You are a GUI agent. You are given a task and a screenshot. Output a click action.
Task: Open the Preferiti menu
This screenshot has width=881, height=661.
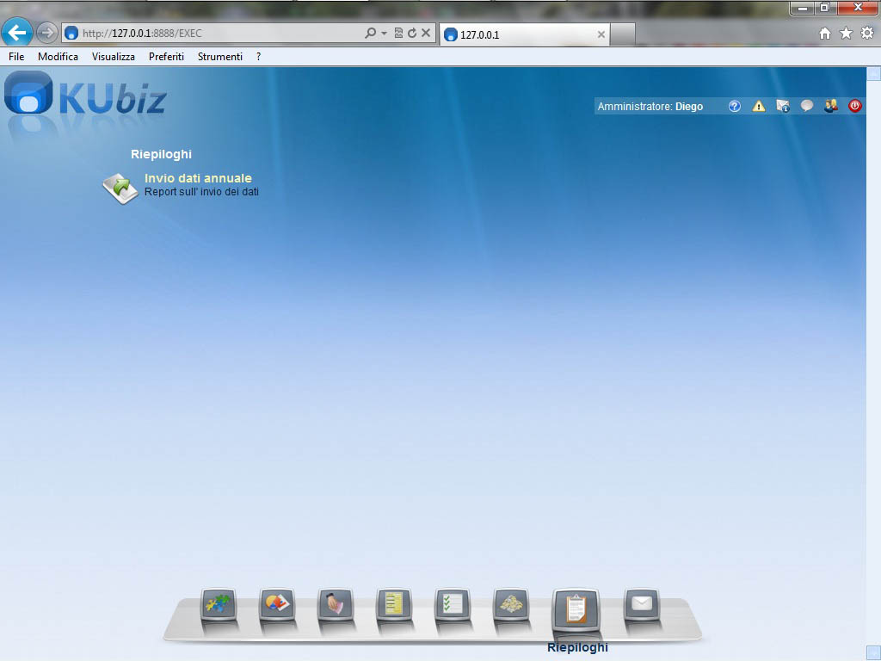click(166, 57)
